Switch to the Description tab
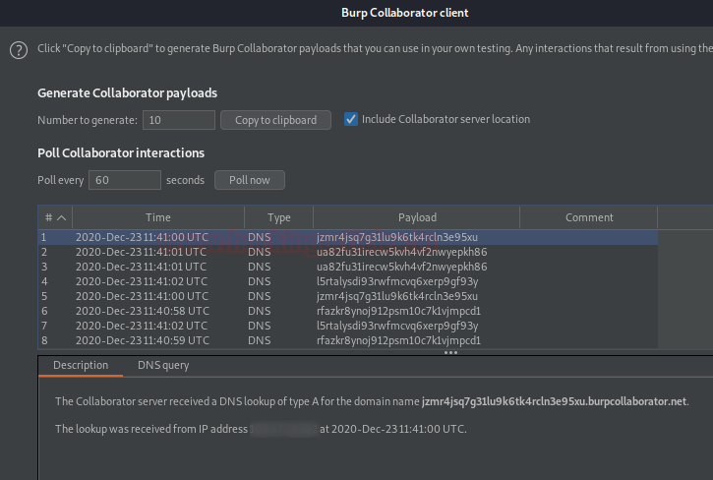Viewport: 713px width, 480px height. pos(81,365)
